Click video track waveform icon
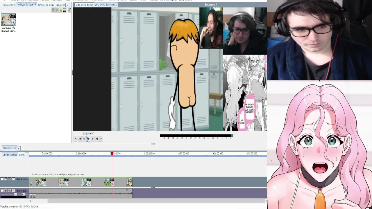The height and width of the screenshot is (209, 372). click(10, 179)
